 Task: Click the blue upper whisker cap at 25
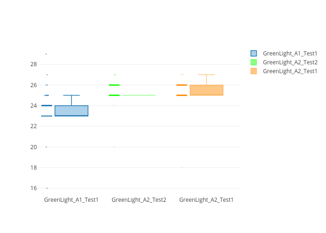pyautogui.click(x=71, y=95)
